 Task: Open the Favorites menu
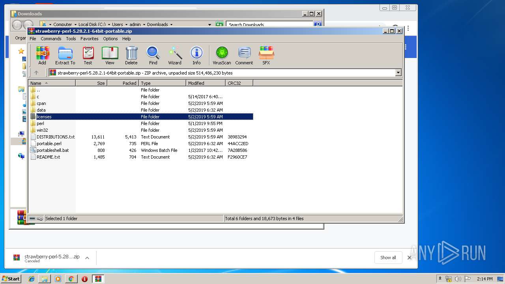(x=90, y=39)
